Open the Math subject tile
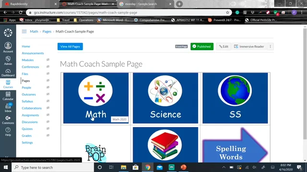 tap(96, 98)
